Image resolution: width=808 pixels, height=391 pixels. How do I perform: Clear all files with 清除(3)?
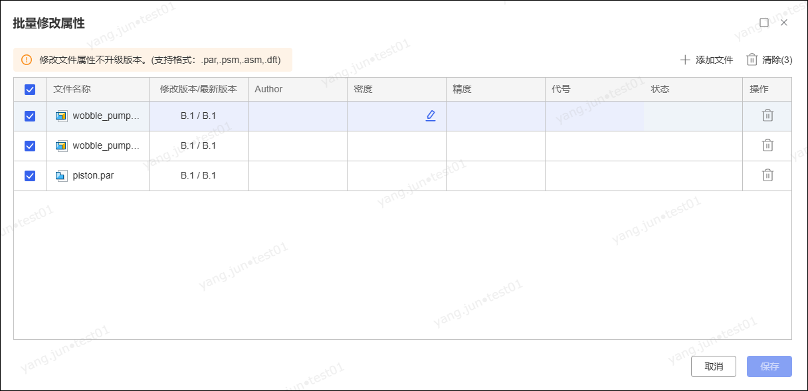pos(769,60)
